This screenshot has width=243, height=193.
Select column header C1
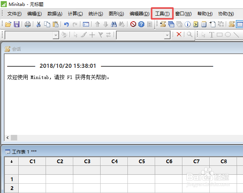click(x=32, y=161)
